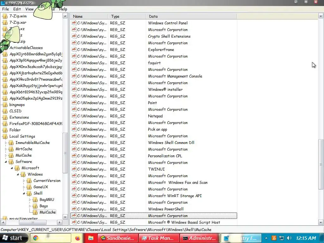Click the string icon of the WinRT Storage API row
The height and width of the screenshot is (243, 324).
pyautogui.click(x=74, y=196)
